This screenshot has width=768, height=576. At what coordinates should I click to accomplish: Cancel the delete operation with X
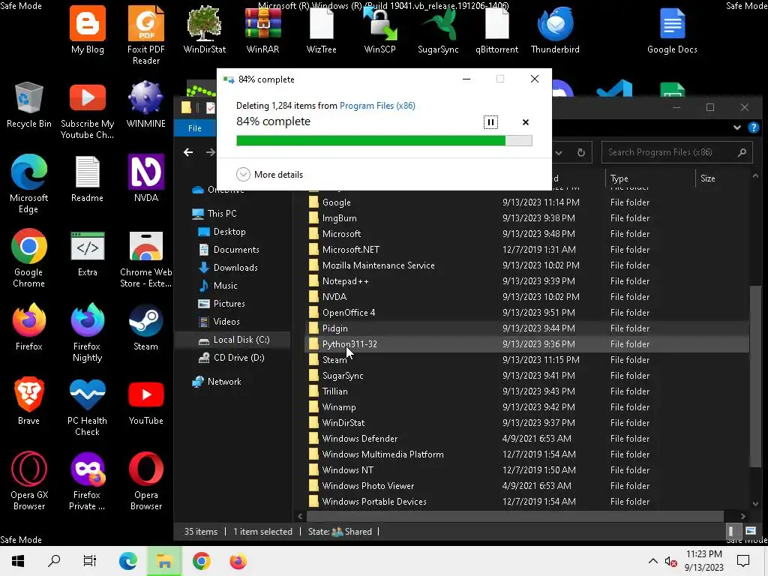pos(526,122)
